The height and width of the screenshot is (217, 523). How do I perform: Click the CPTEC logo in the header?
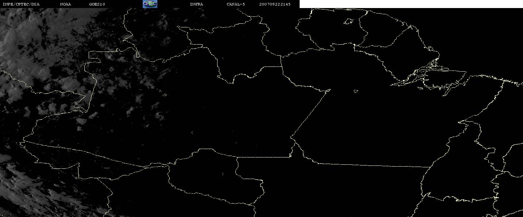click(x=150, y=4)
